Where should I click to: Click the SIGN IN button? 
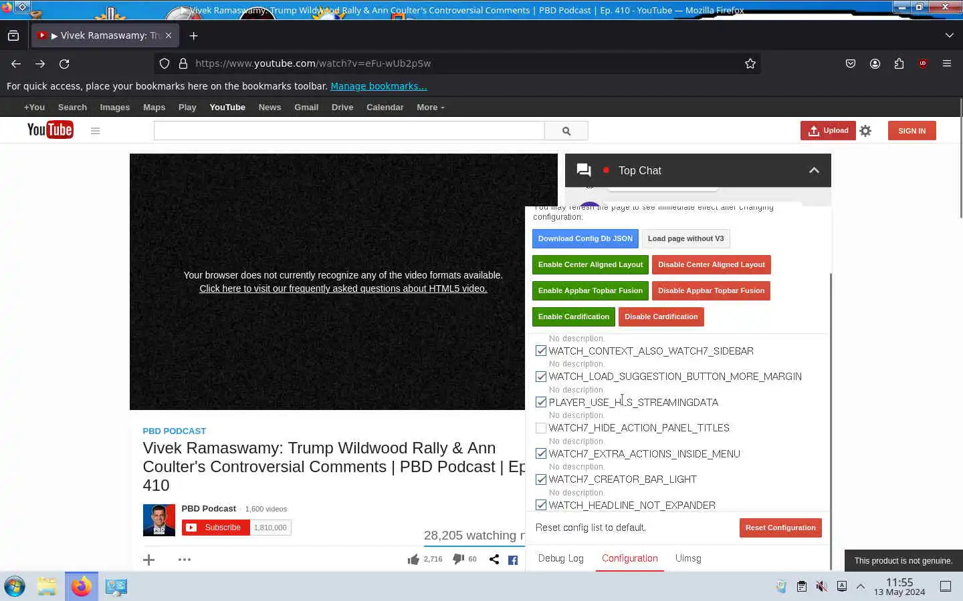tap(912, 131)
